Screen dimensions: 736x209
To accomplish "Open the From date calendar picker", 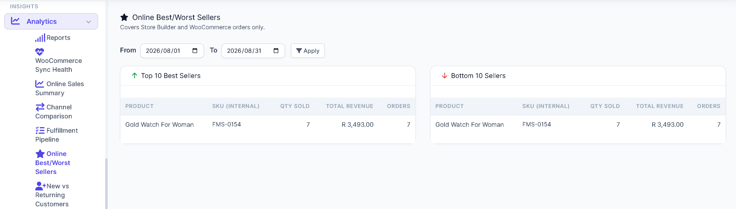I will pyautogui.click(x=195, y=51).
